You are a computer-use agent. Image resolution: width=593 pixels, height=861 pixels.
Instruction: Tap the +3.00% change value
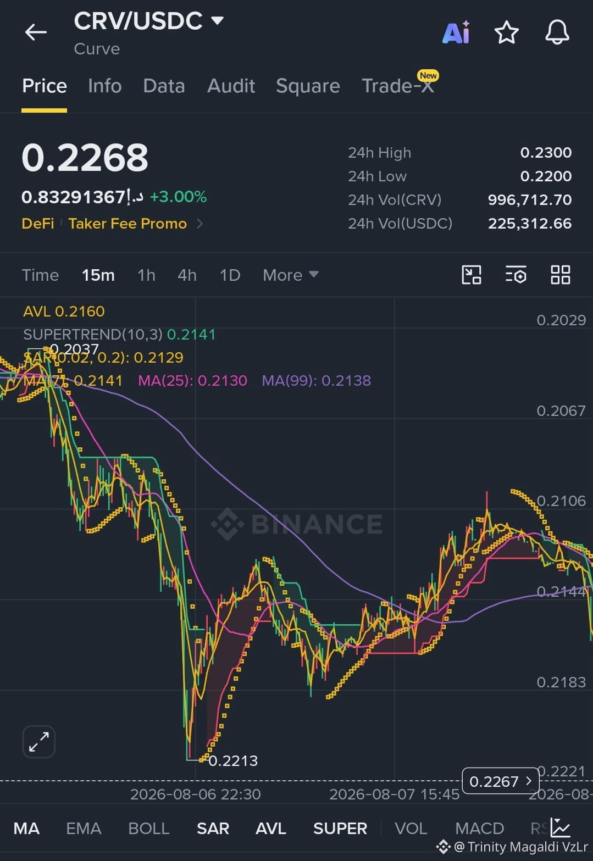click(178, 197)
